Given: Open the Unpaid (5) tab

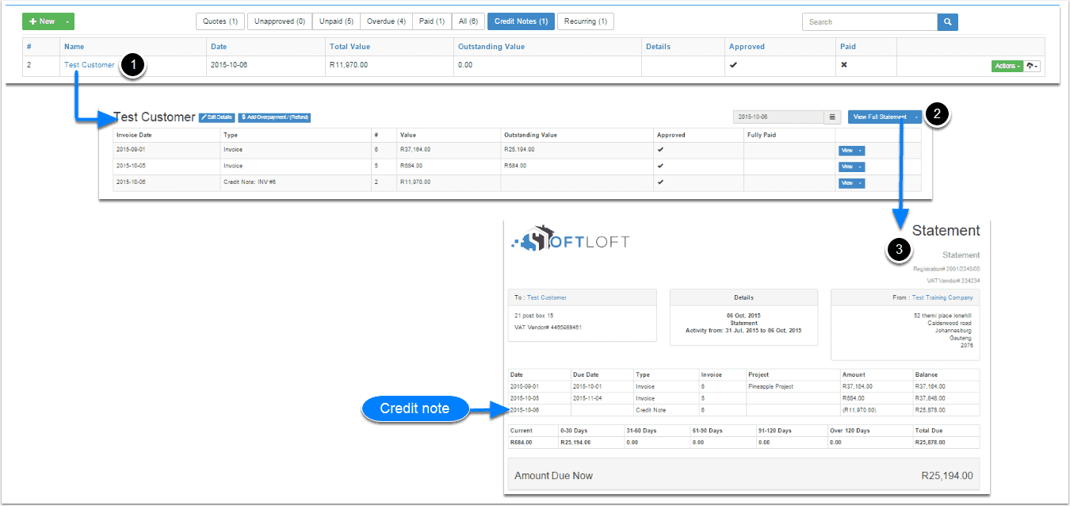Looking at the screenshot, I should (336, 21).
